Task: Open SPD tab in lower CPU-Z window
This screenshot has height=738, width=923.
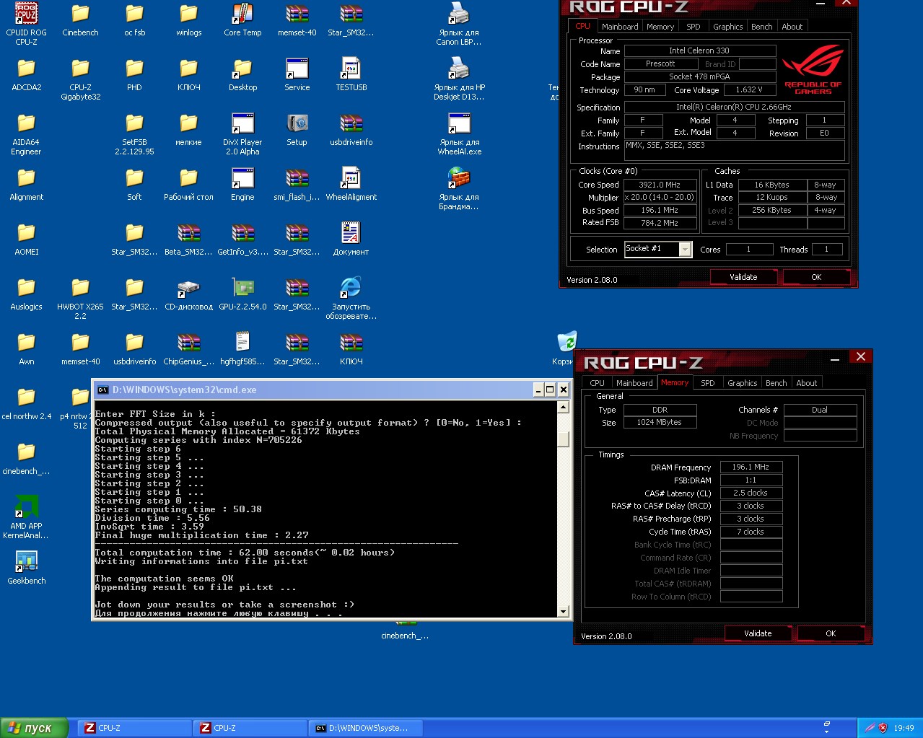Action: 708,383
